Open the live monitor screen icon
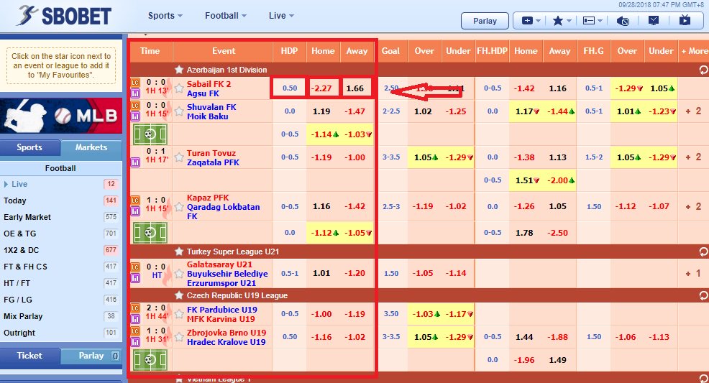 tap(654, 20)
